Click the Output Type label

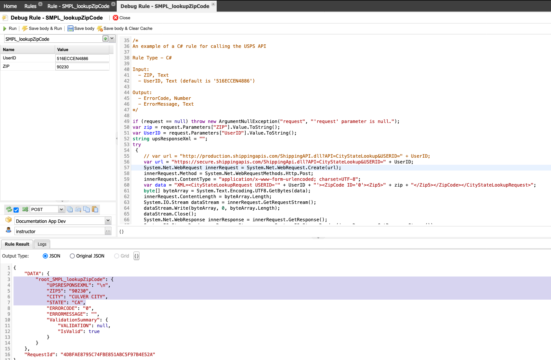(x=15, y=256)
